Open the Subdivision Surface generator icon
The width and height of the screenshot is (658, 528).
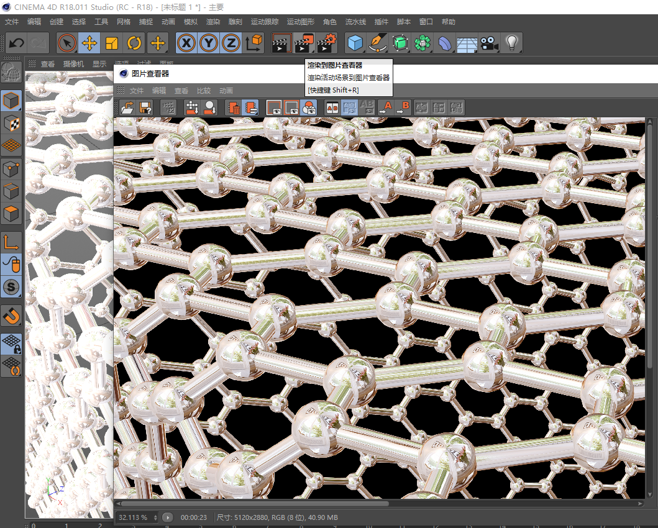(x=400, y=43)
